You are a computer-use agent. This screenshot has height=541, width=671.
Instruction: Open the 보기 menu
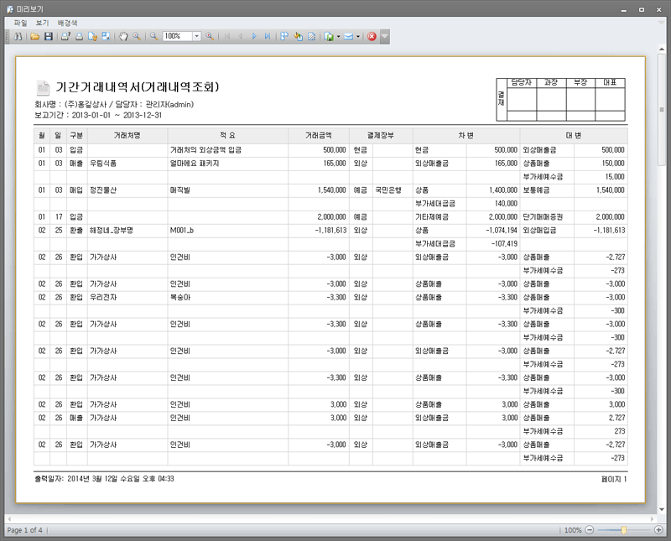click(42, 22)
